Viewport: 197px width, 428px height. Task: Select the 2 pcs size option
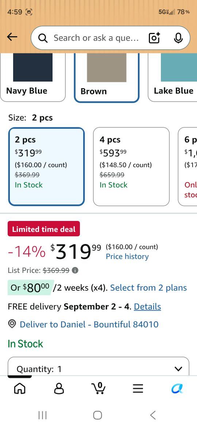point(47,166)
